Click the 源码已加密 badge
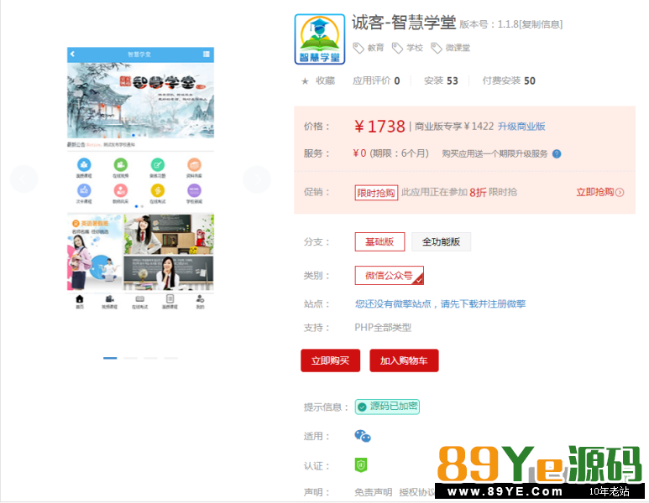This screenshot has height=503, width=649. coord(387,407)
